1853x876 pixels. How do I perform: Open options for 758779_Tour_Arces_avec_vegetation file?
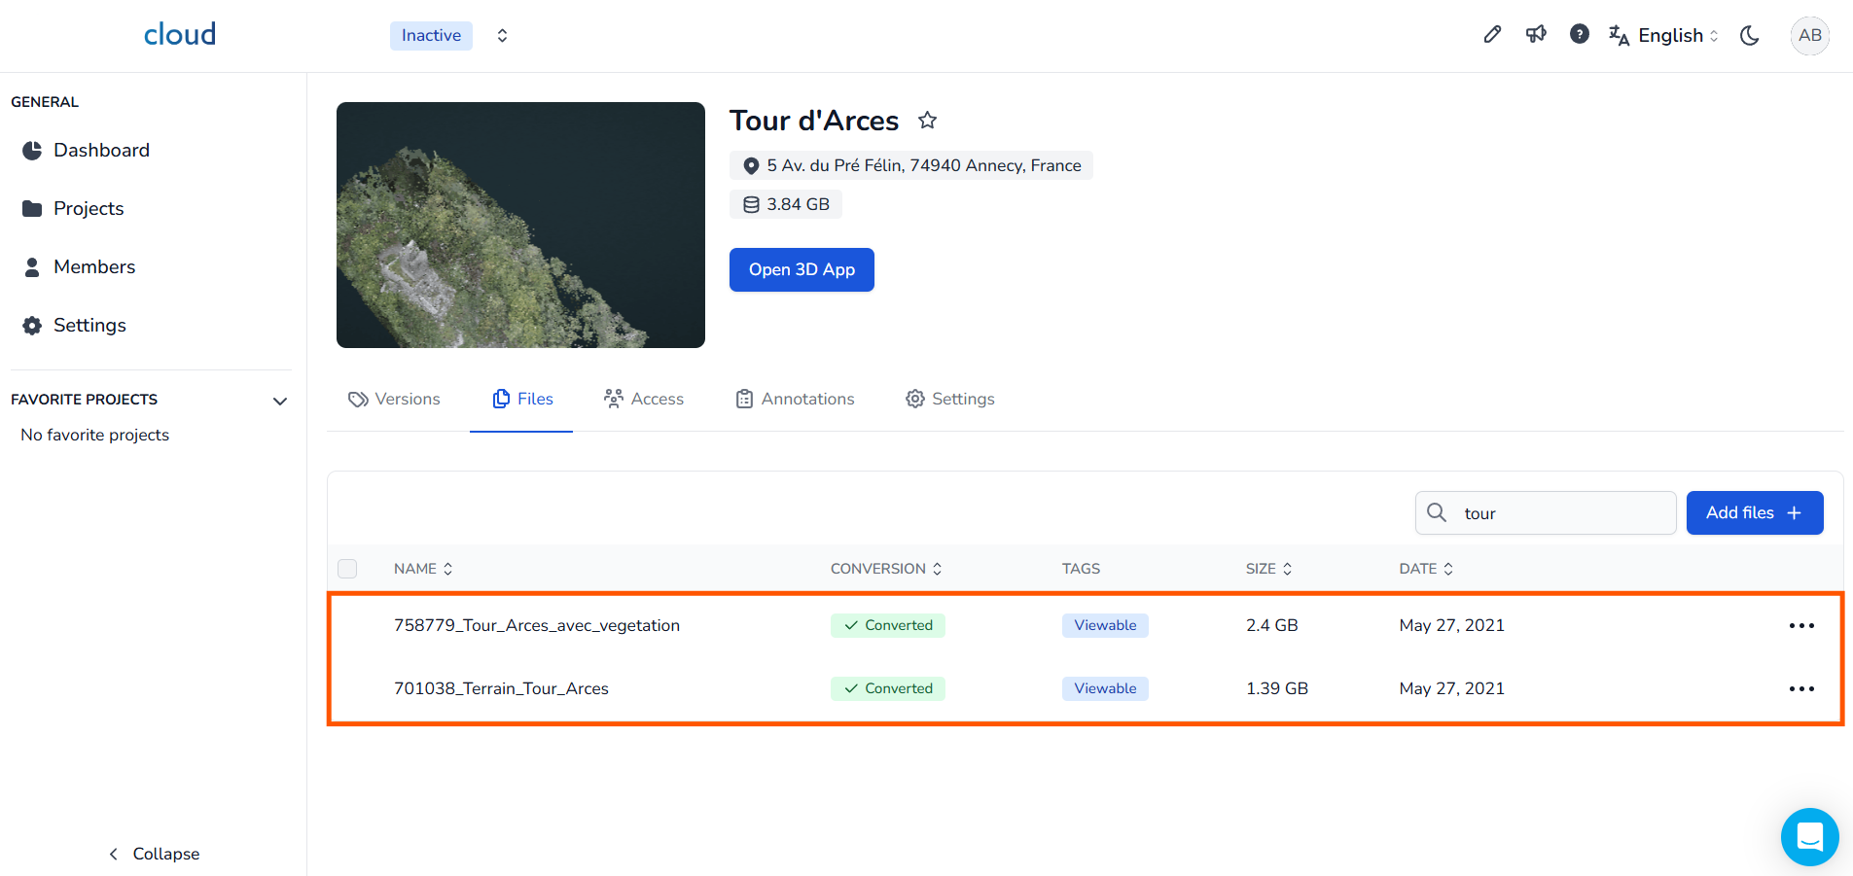click(x=1801, y=626)
